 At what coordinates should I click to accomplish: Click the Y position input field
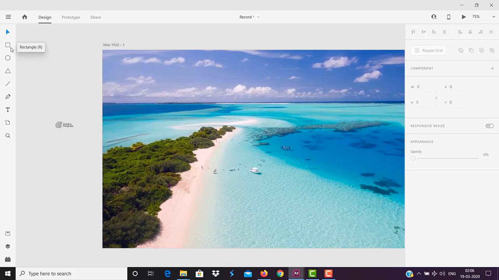457,102
